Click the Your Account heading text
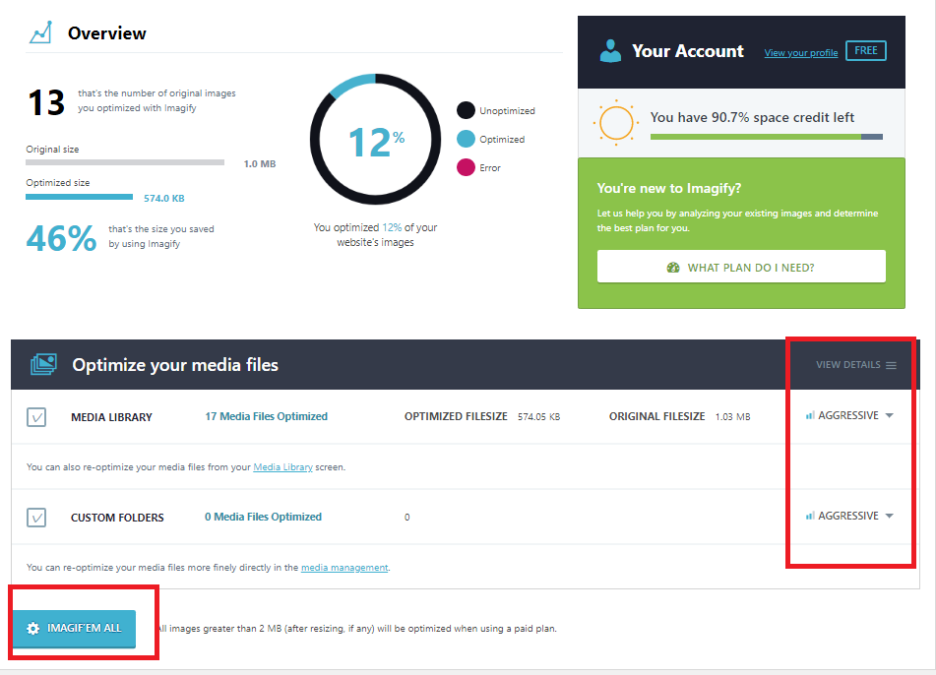Screen dimensions: 936x675 tap(688, 51)
